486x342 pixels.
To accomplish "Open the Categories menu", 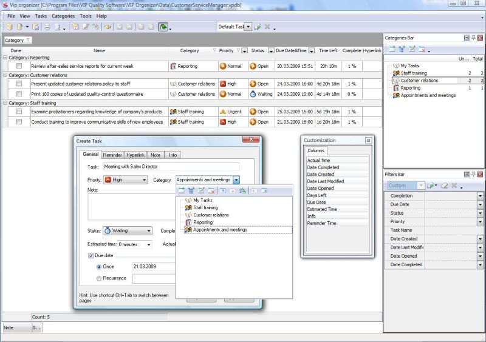I will [63, 16].
